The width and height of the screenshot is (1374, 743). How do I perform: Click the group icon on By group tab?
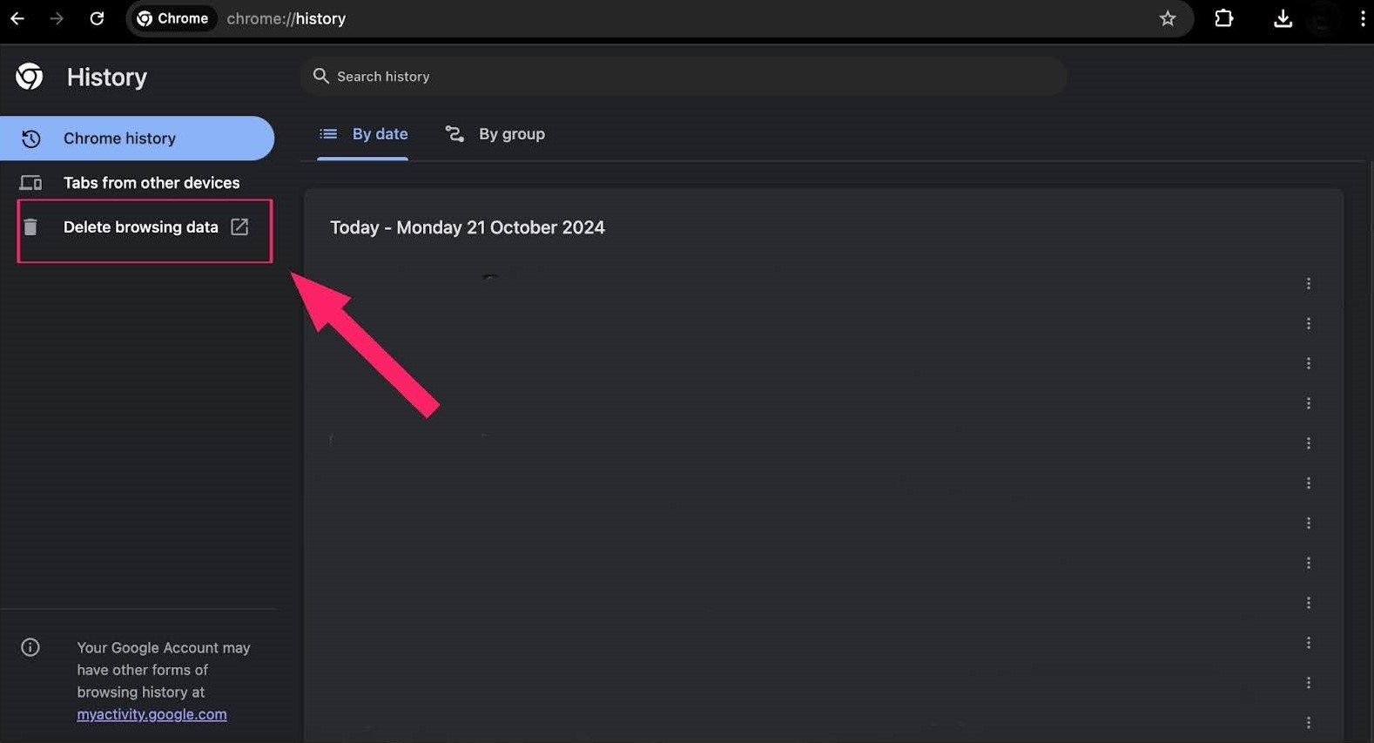pos(455,134)
